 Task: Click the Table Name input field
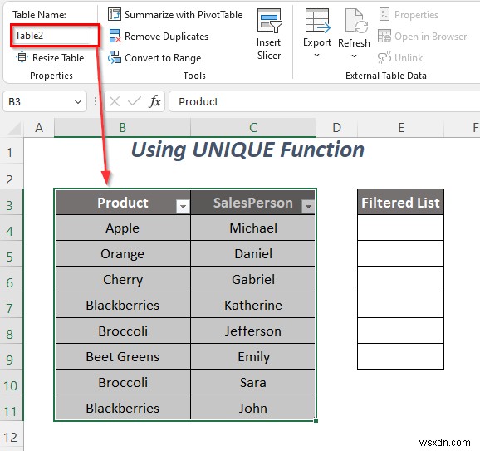point(51,36)
